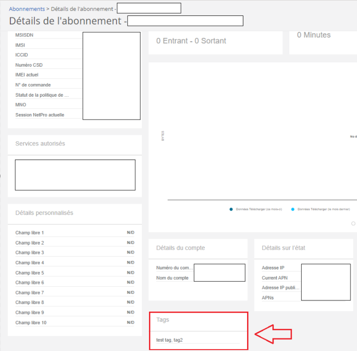Toggle 'Données Télécharger (le mois dernier)' legend label
This screenshot has width=357, height=351.
(323, 209)
